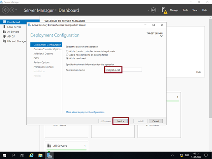Screen dimensions: 212x159
Task: Select Paths wizard step
Action: click(36, 58)
